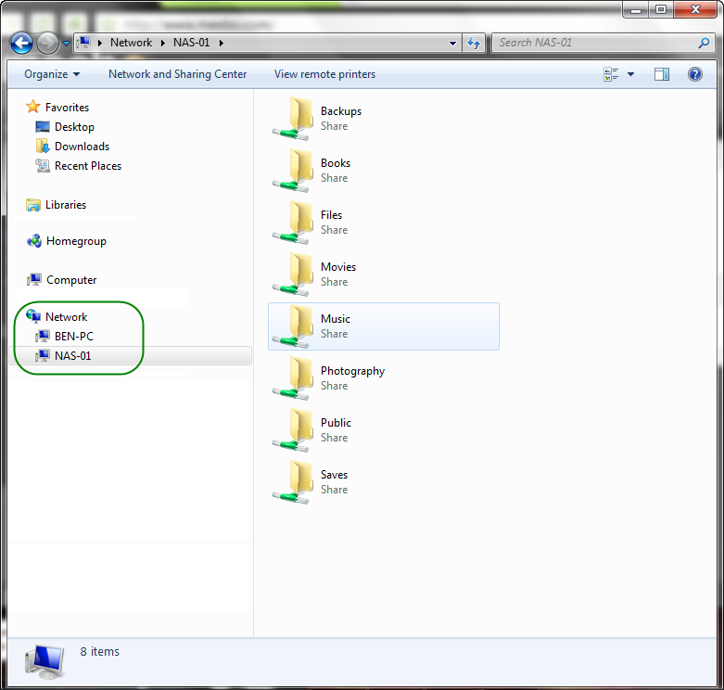Click the Movies share name
This screenshot has width=724, height=690.
tap(338, 267)
